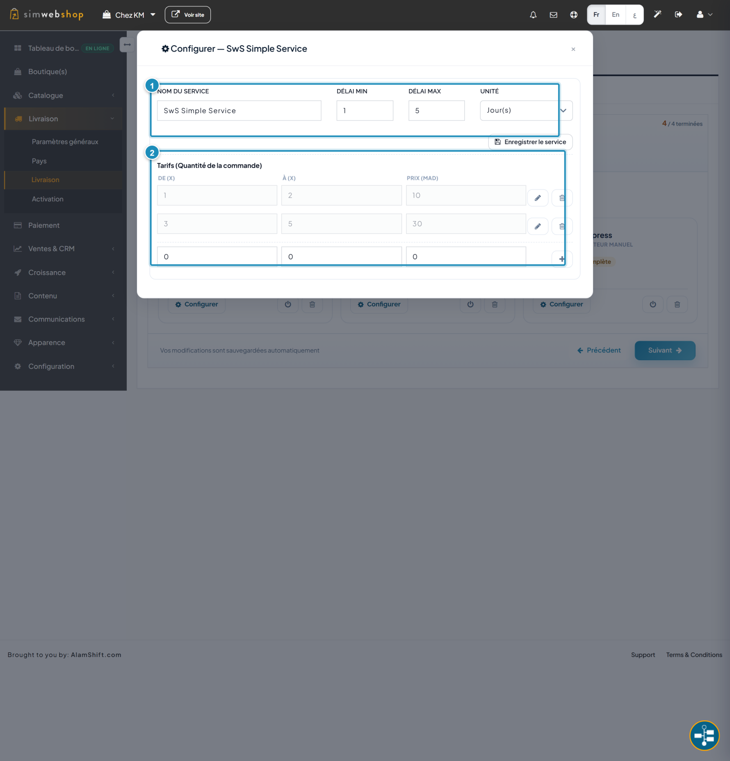Expand the Ventes & CRM menu
Viewport: 730px width, 761px height.
[x=63, y=249]
